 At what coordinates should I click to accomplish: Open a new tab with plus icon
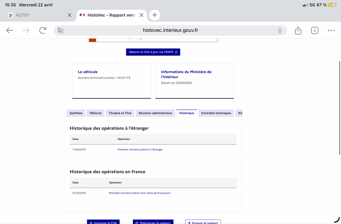pyautogui.click(x=154, y=15)
